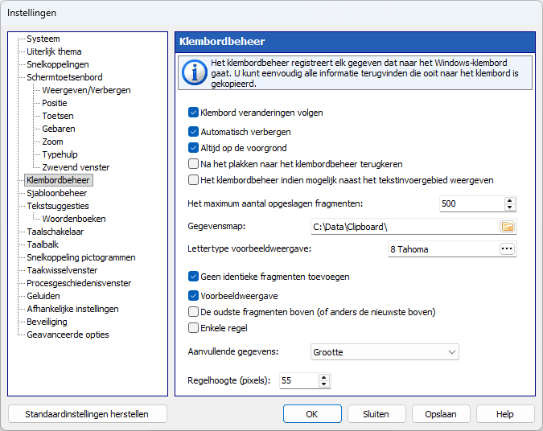Screen dimensions: 543x431
Task: Click the blue information icon
Action: [x=195, y=72]
